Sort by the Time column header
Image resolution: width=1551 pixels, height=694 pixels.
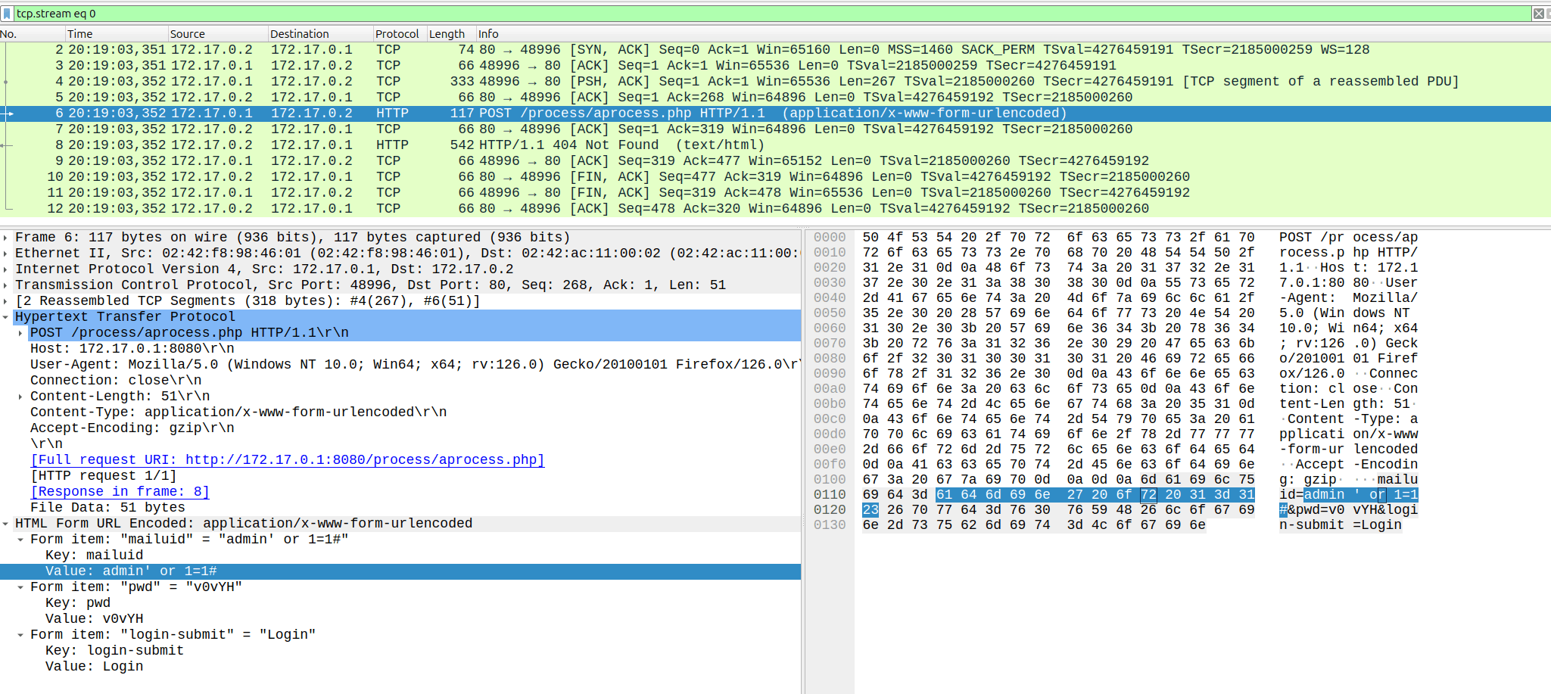[x=117, y=34]
